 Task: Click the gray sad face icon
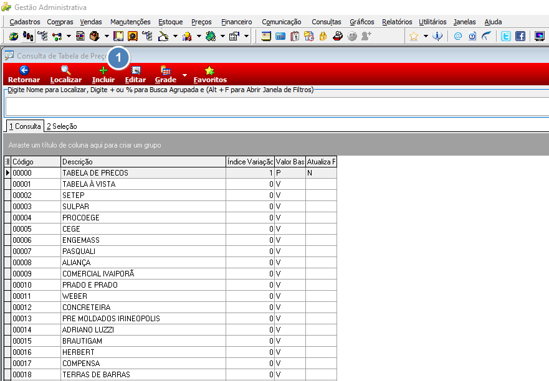[x=352, y=36]
